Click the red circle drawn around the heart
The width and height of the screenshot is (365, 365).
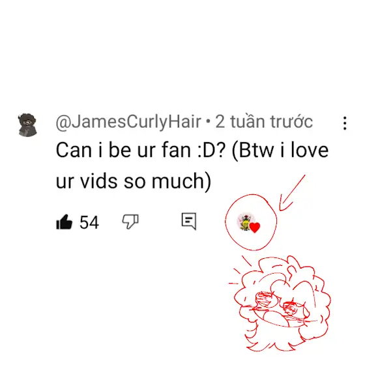251,222
